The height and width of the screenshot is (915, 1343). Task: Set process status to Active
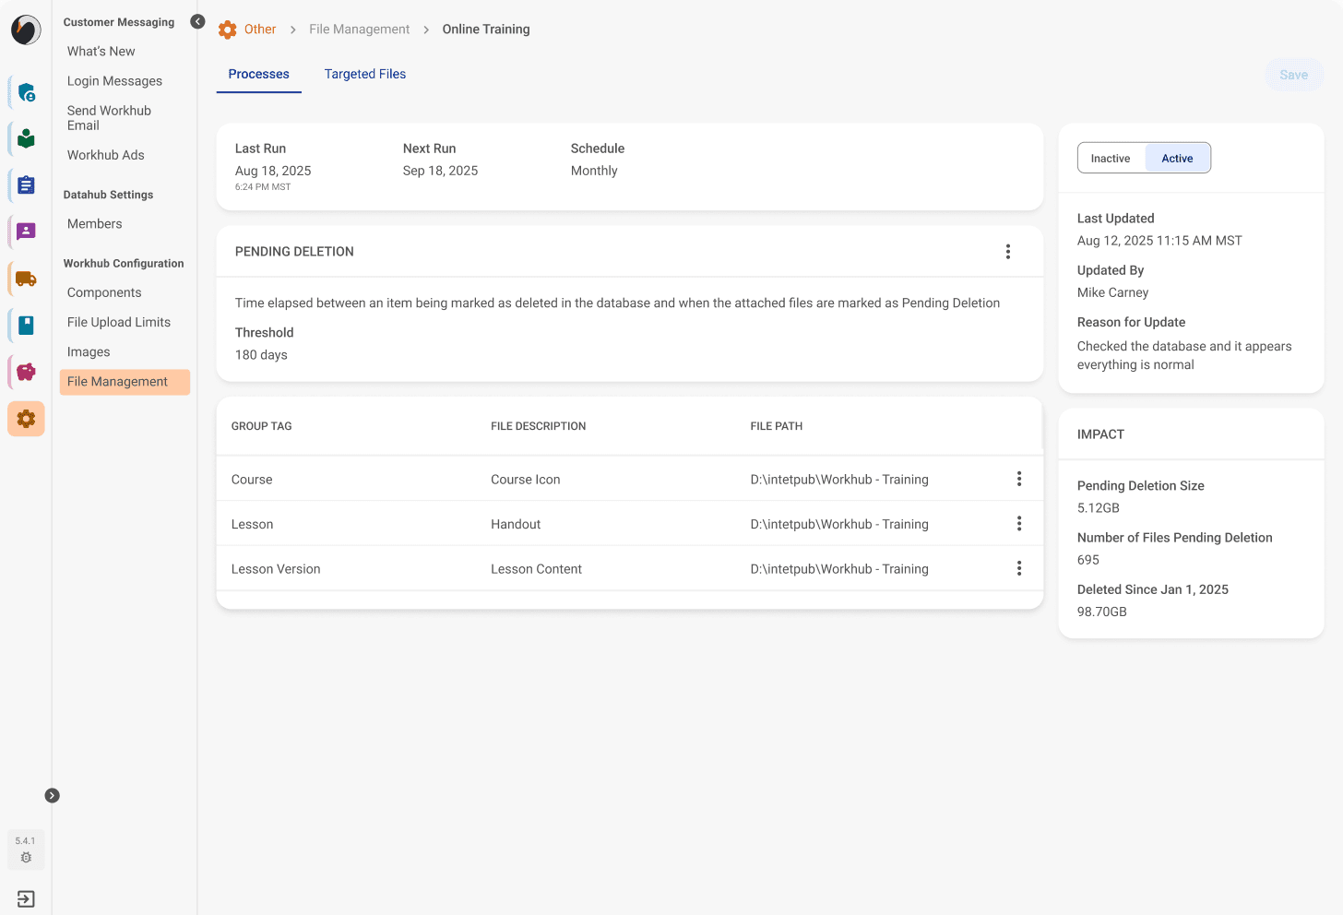[1177, 159]
